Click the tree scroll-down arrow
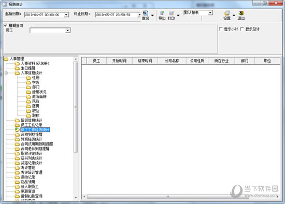 coord(76,198)
